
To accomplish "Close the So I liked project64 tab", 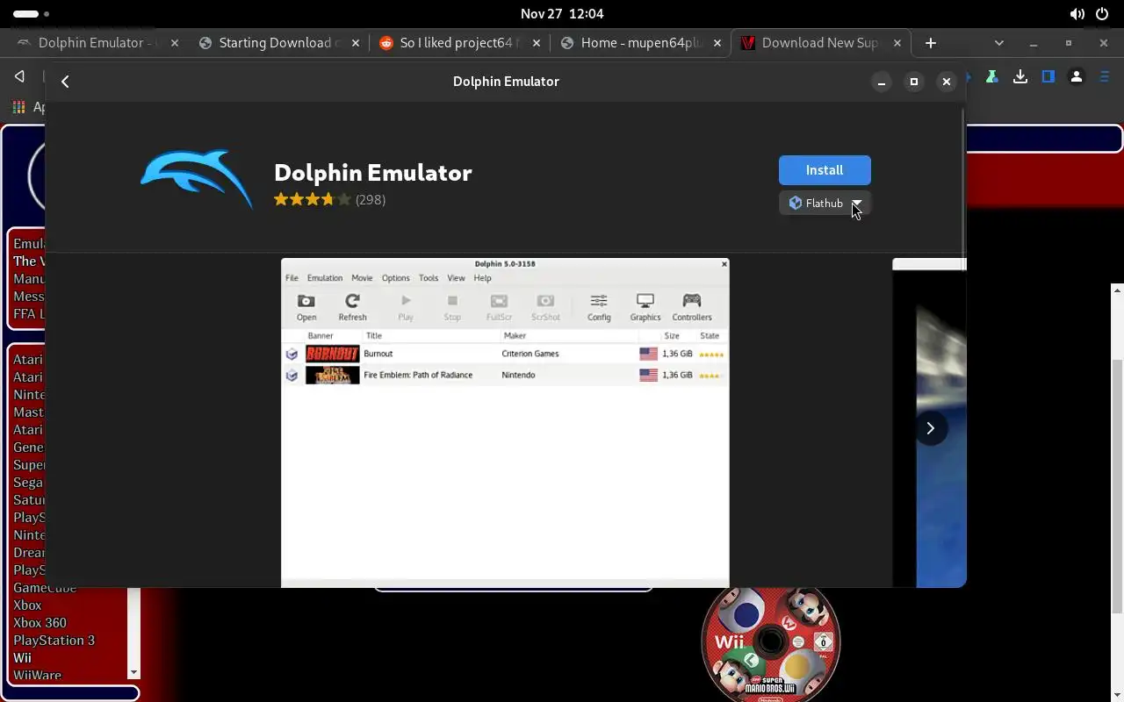I will point(537,43).
